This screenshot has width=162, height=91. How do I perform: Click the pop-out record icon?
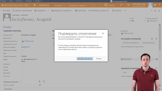coord(159,11)
